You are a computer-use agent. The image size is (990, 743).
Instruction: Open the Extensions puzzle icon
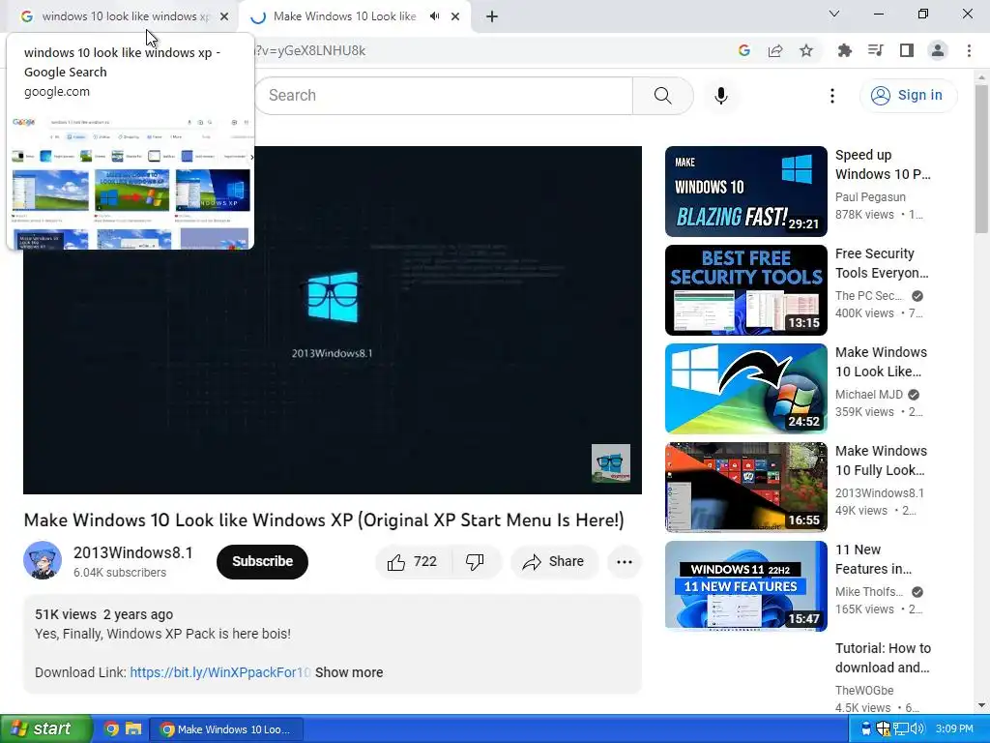pyautogui.click(x=845, y=50)
